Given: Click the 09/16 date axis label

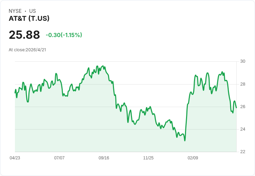Looking at the screenshot, I should coord(104,158).
